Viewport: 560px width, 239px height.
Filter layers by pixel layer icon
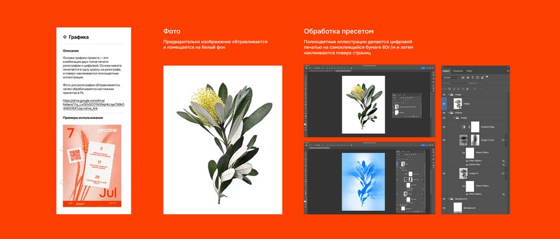click(x=463, y=78)
